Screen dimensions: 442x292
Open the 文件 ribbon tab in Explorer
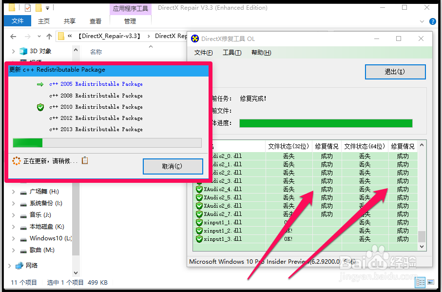18,21
